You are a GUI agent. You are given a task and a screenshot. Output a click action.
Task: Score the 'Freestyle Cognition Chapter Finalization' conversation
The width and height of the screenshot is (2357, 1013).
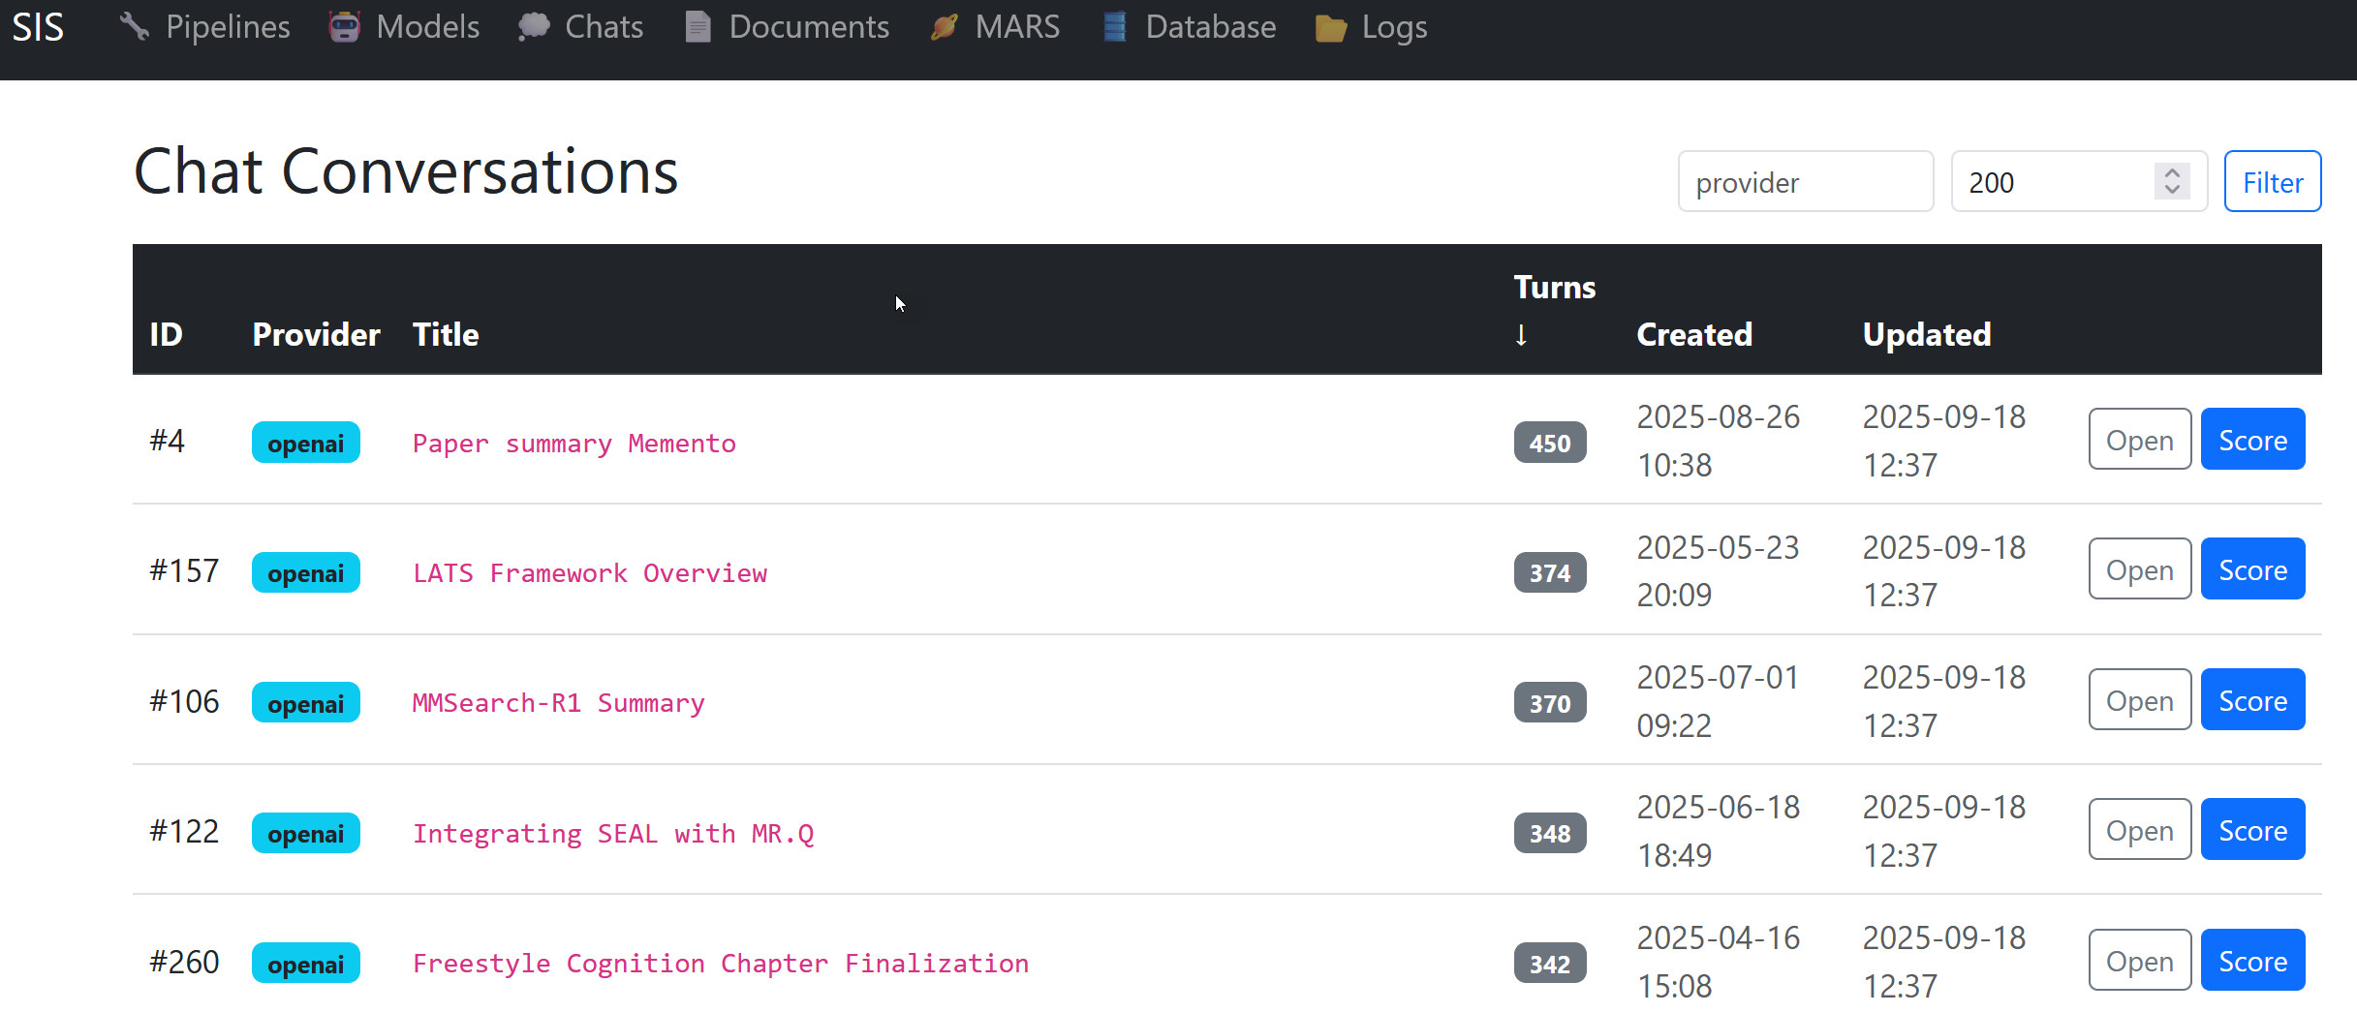click(2251, 961)
